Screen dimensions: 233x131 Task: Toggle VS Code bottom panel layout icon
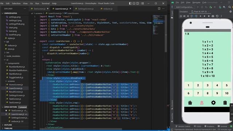pyautogui.click(x=134, y=3)
